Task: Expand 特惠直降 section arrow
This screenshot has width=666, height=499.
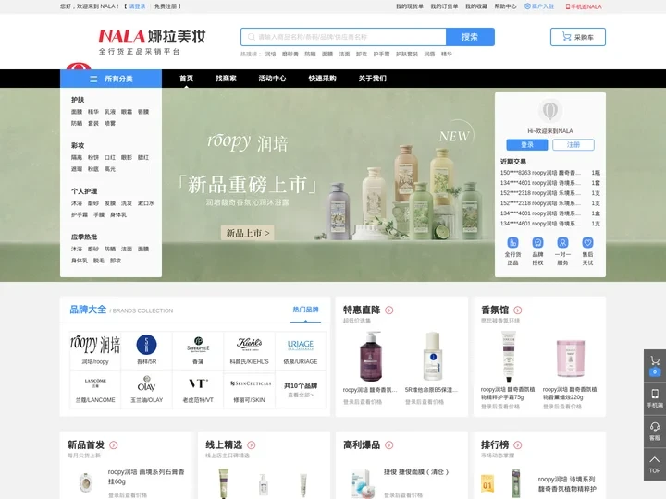Action: coord(389,310)
